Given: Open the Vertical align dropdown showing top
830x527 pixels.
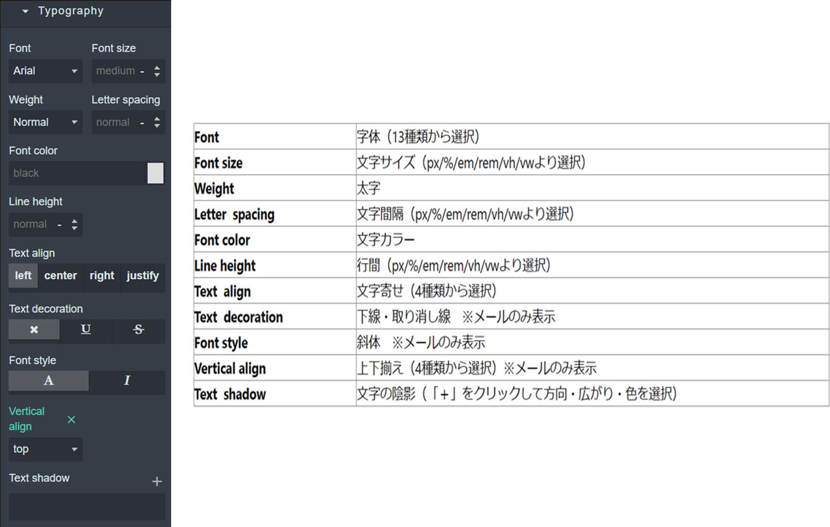Looking at the screenshot, I should (x=45, y=449).
